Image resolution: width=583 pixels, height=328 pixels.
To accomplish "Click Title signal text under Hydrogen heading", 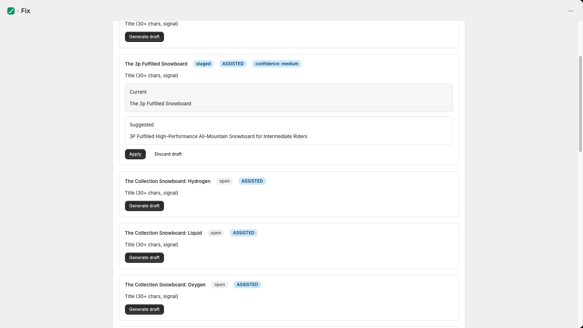I will pyautogui.click(x=152, y=193).
